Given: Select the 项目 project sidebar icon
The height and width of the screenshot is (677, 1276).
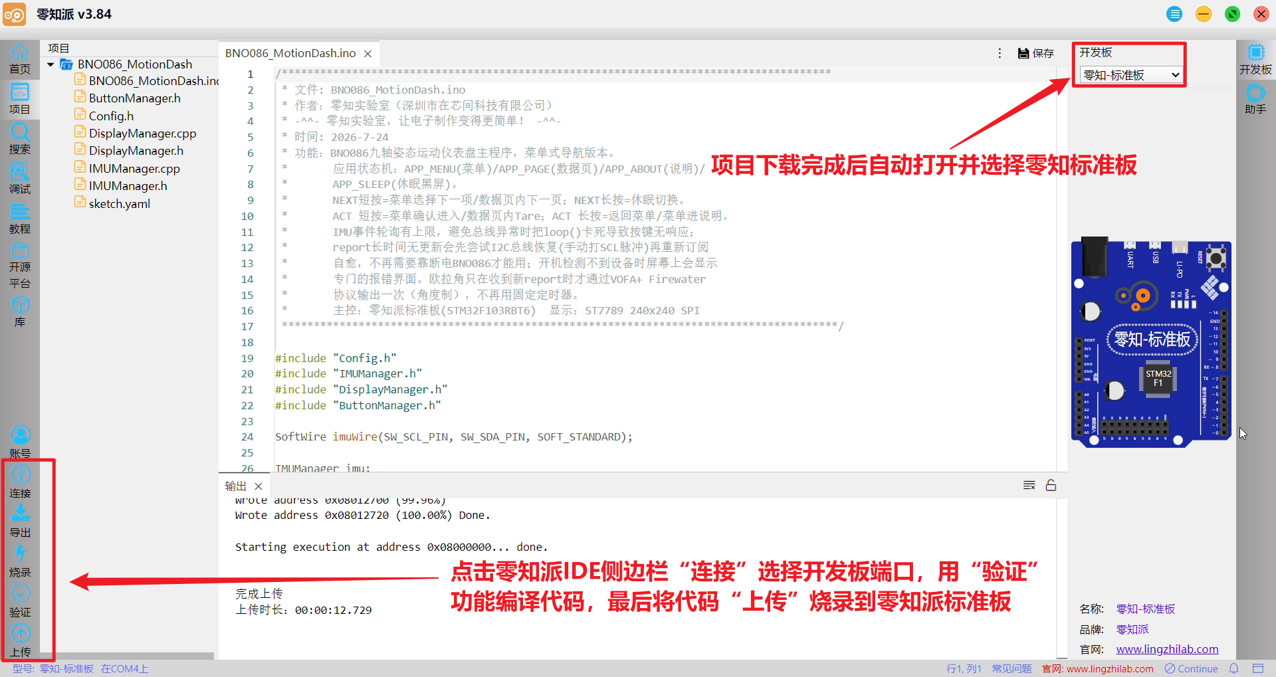Looking at the screenshot, I should coord(19,99).
